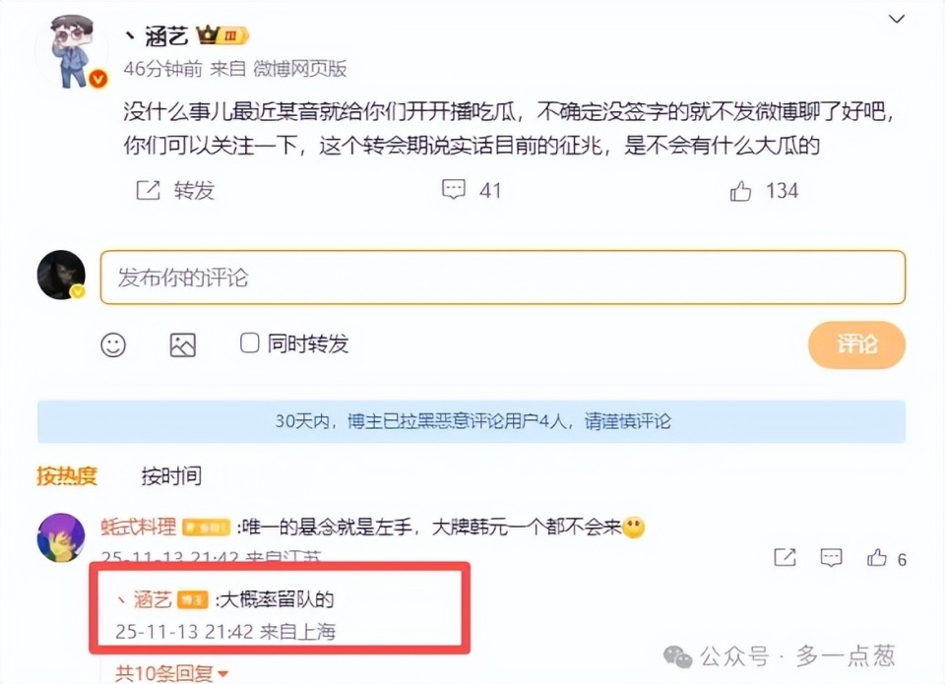Attach an image using the picture icon
The image size is (945, 684).
pos(183,344)
